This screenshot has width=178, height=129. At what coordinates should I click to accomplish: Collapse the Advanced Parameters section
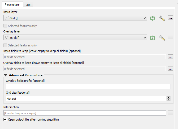(6, 75)
